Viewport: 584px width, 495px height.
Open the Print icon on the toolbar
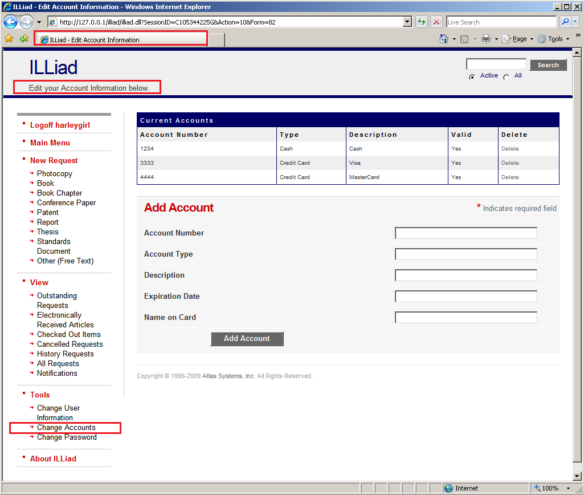[485, 38]
